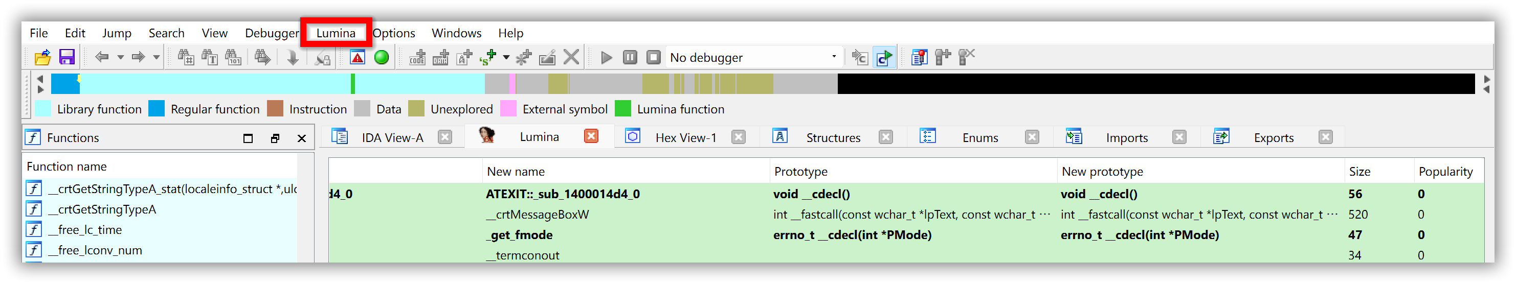Image resolution: width=1516 pixels, height=284 pixels.
Task: Open the breakpoint list icon
Action: point(919,58)
